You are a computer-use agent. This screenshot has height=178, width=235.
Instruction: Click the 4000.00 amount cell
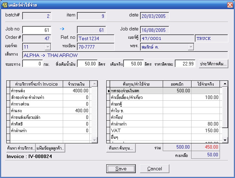(76, 91)
